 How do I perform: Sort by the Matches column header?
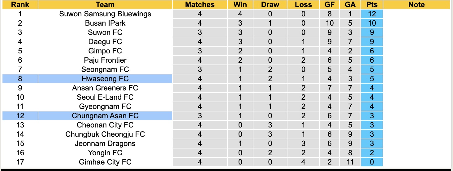click(x=200, y=5)
